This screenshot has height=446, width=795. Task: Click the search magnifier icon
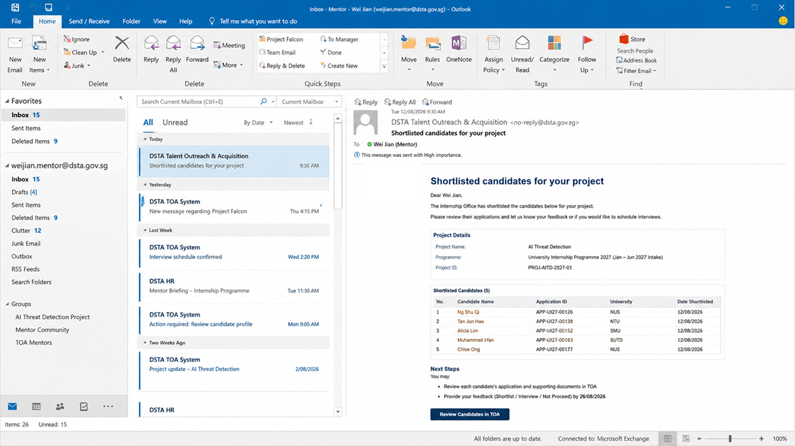pos(263,101)
